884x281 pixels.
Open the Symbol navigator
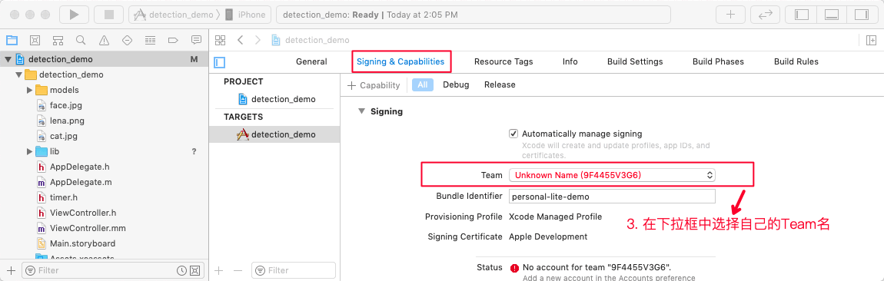(58, 40)
